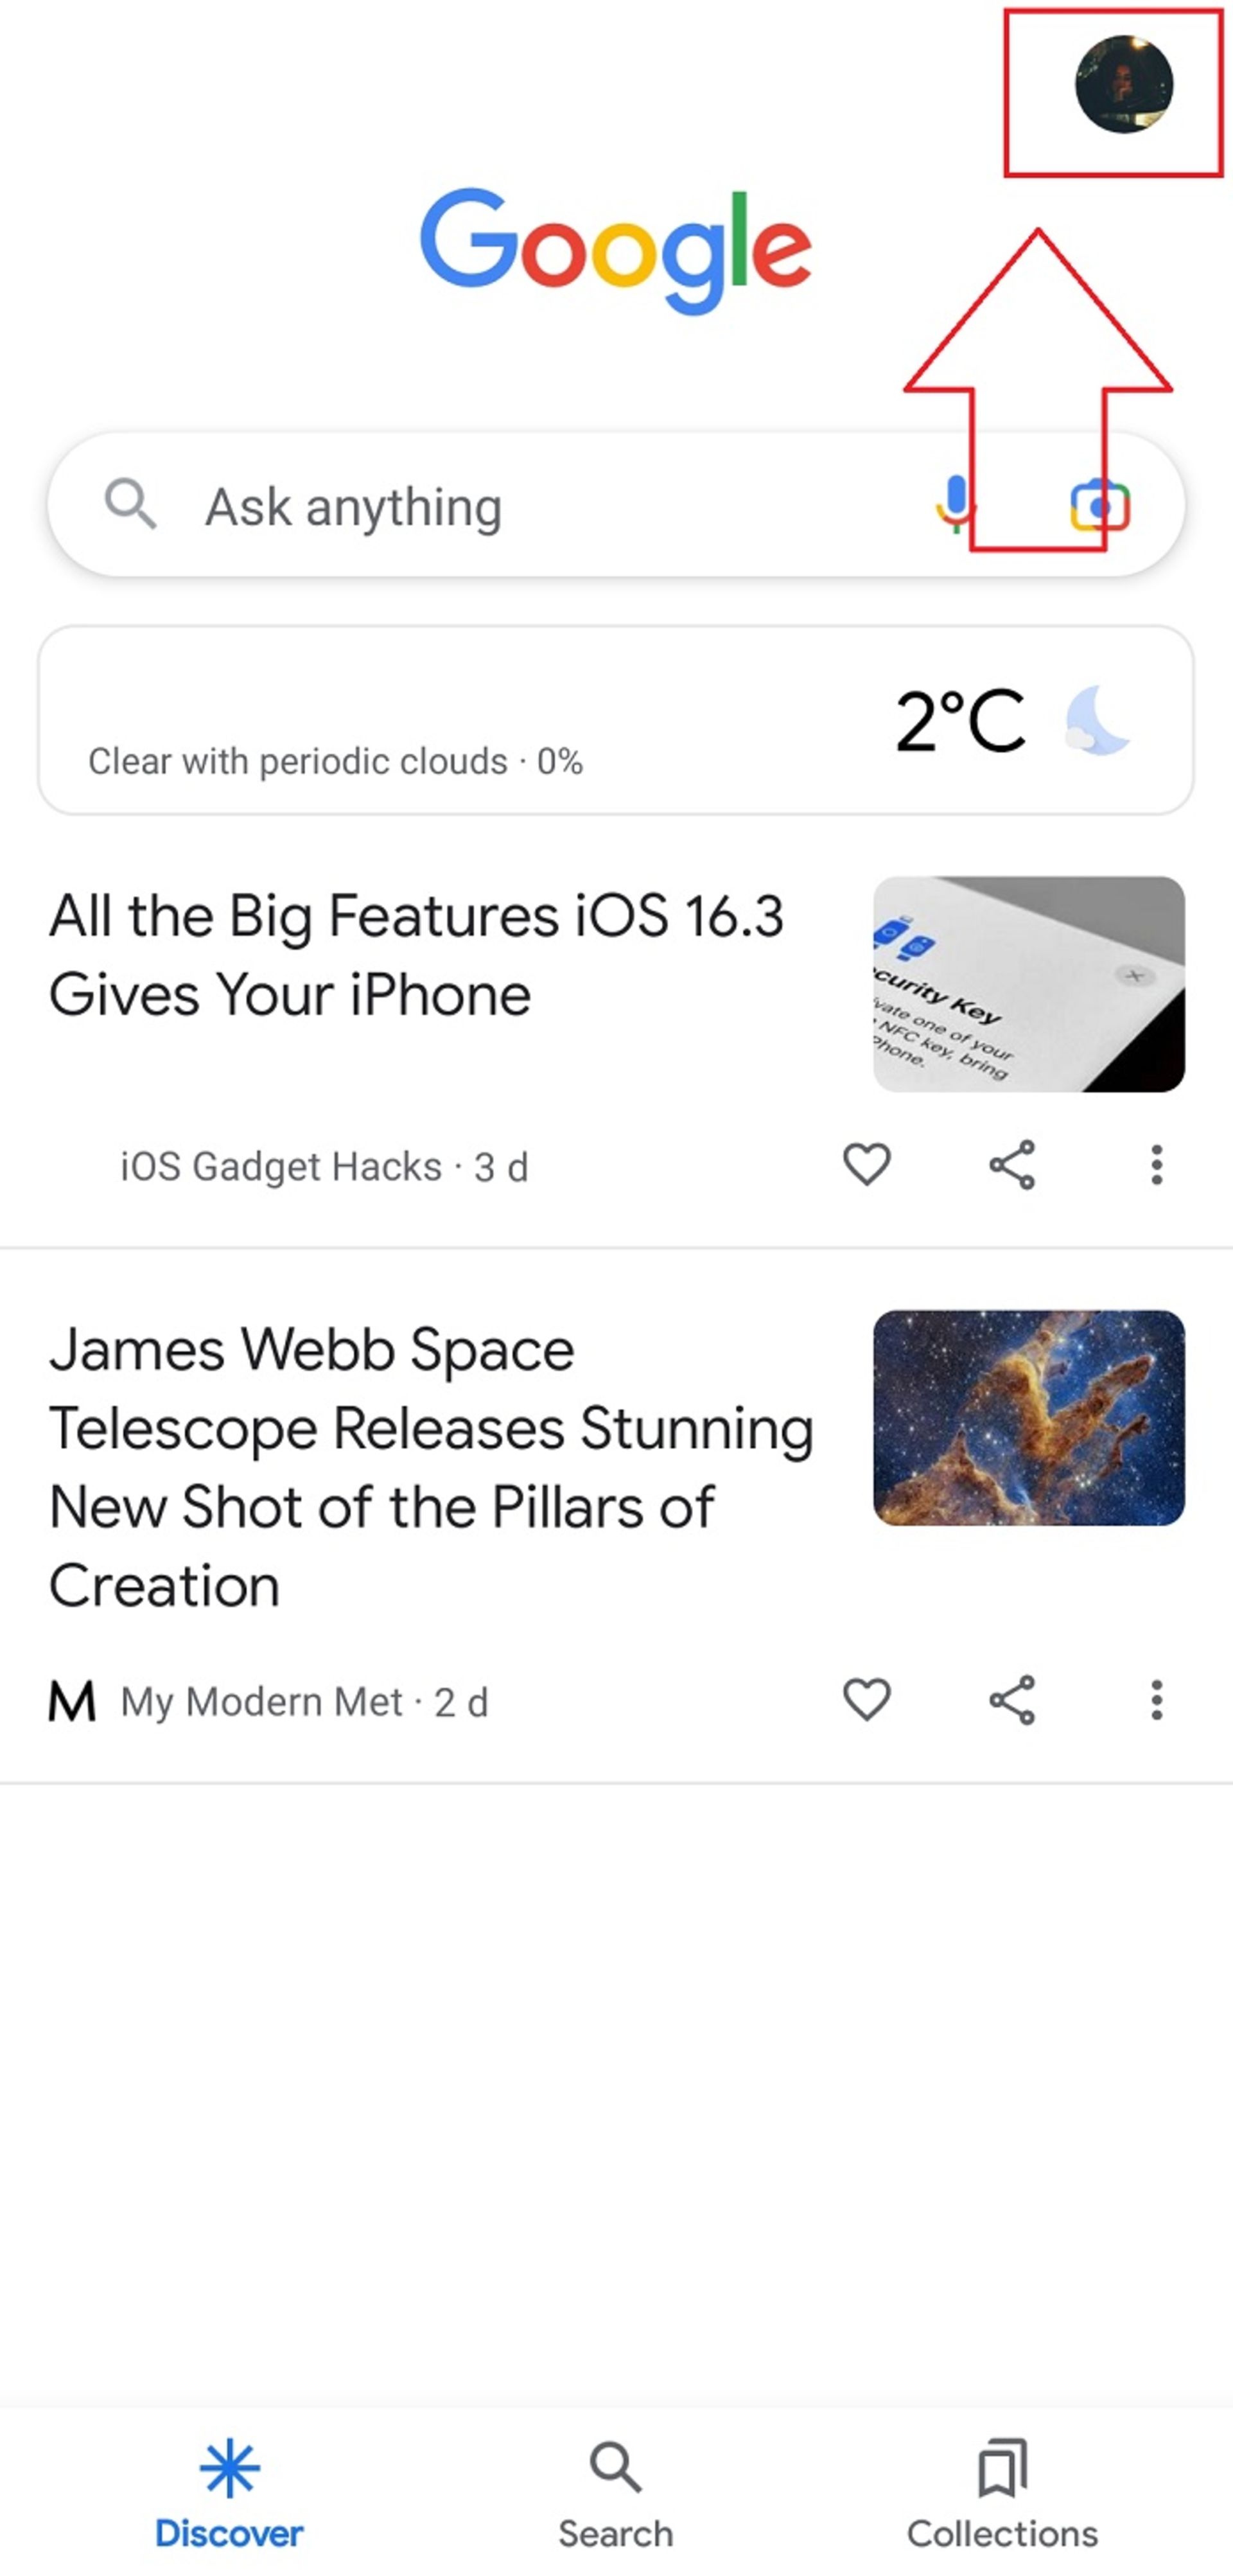The height and width of the screenshot is (2576, 1233).
Task: Share the iOS 16.3 features article
Action: coord(1011,1165)
